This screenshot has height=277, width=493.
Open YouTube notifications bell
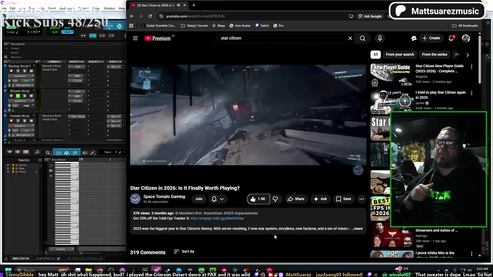[451, 38]
